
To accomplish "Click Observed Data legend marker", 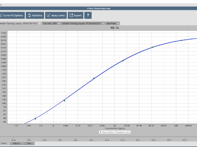I will click(x=100, y=132).
